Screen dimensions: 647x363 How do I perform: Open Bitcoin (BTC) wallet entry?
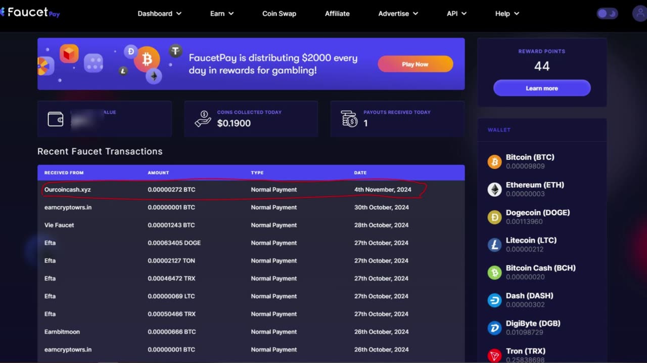coord(542,162)
